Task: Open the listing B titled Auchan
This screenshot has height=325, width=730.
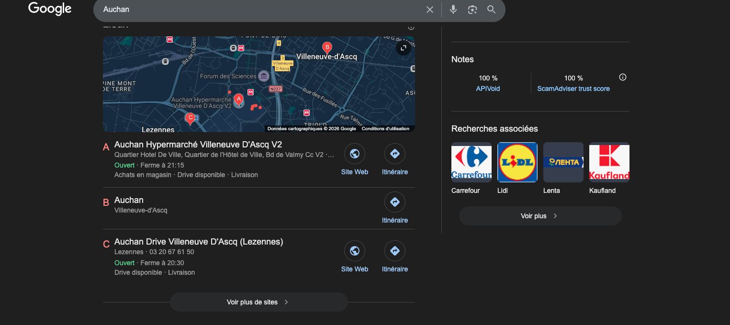Action: [x=129, y=200]
